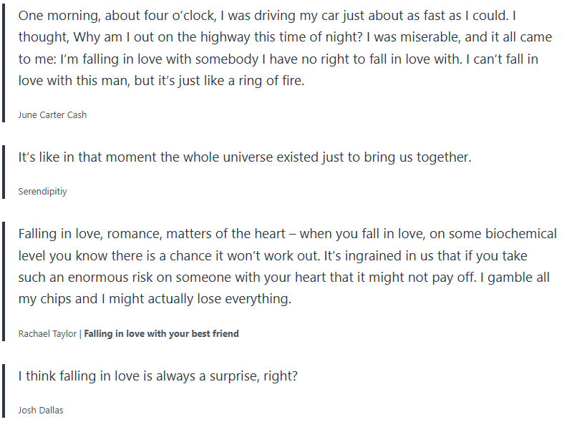Click the "Rachael Taylor" author name
The height and width of the screenshot is (422, 577).
click(x=47, y=333)
